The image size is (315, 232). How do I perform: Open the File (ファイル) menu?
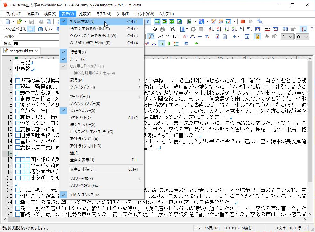[x=14, y=14]
